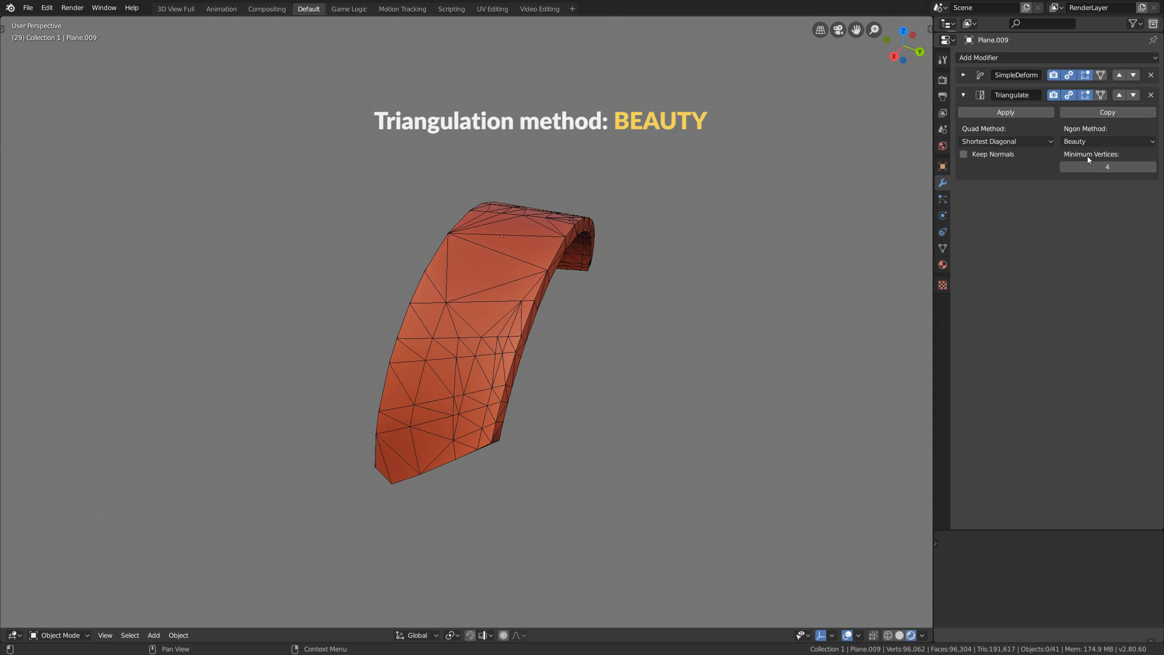Open the Object properties tab (orange square)

point(943,166)
